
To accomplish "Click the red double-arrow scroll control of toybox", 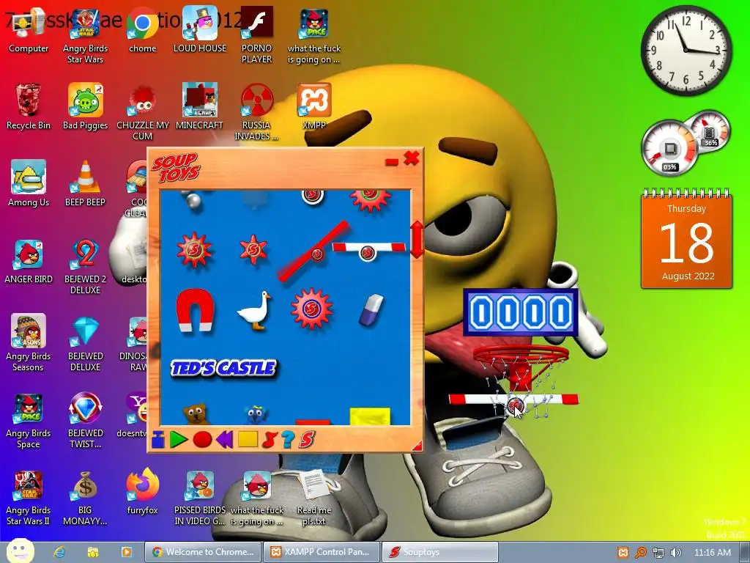I will 417,240.
